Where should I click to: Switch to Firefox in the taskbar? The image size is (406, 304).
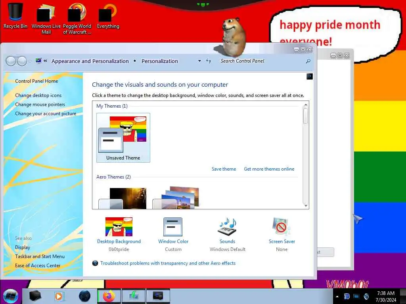coord(109,296)
